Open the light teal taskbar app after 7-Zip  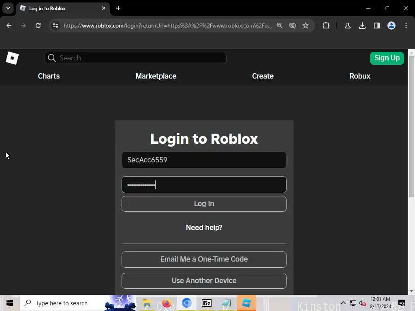226,303
